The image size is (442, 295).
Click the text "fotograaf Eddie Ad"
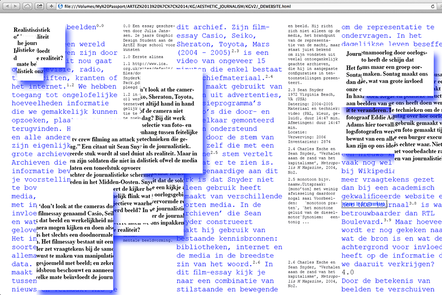370,117
